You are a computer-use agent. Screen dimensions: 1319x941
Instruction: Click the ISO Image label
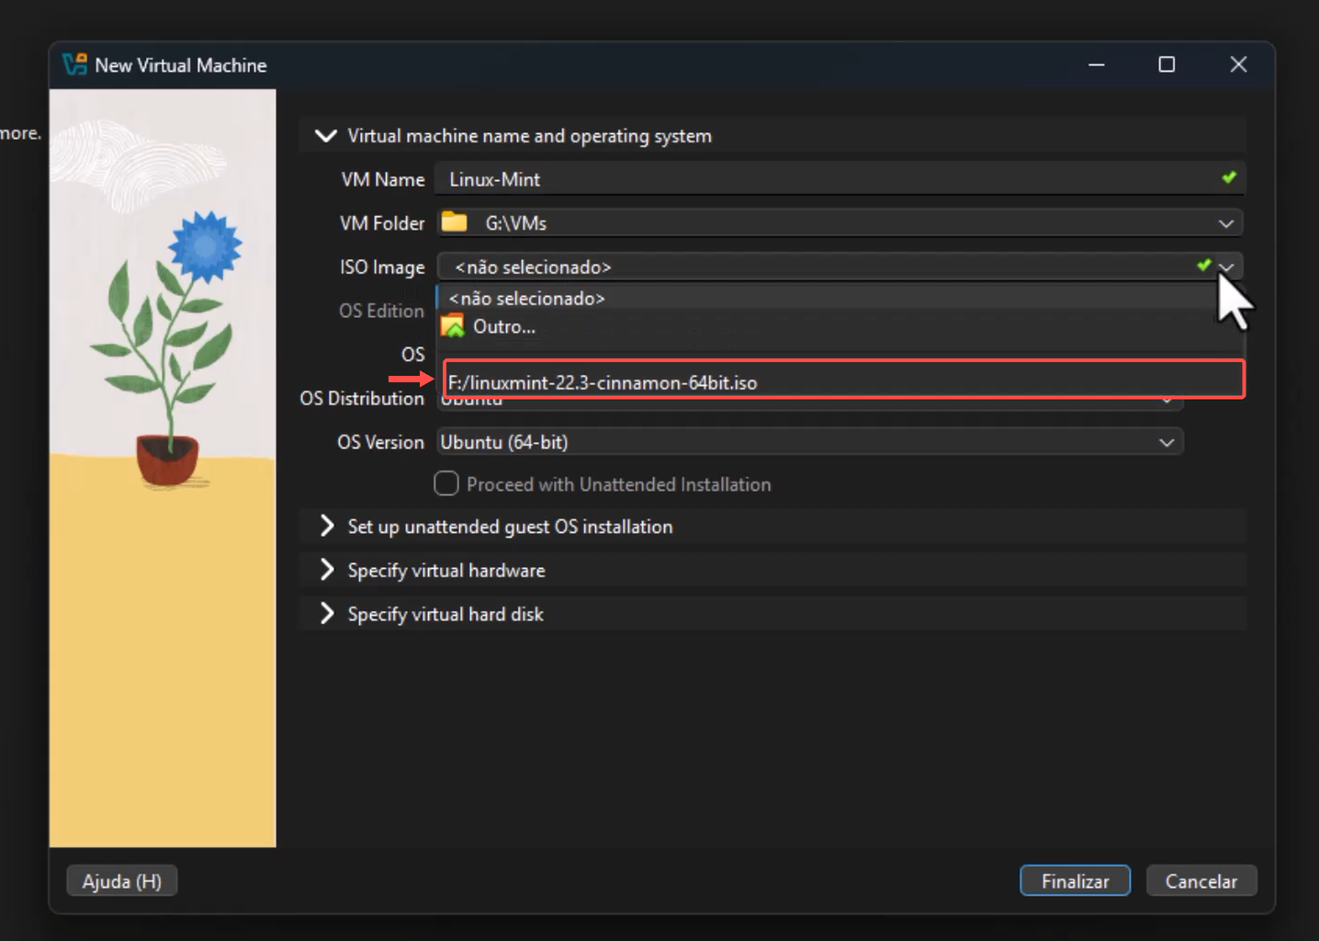382,266
